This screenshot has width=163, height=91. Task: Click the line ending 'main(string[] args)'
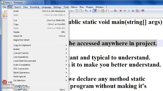[115, 22]
